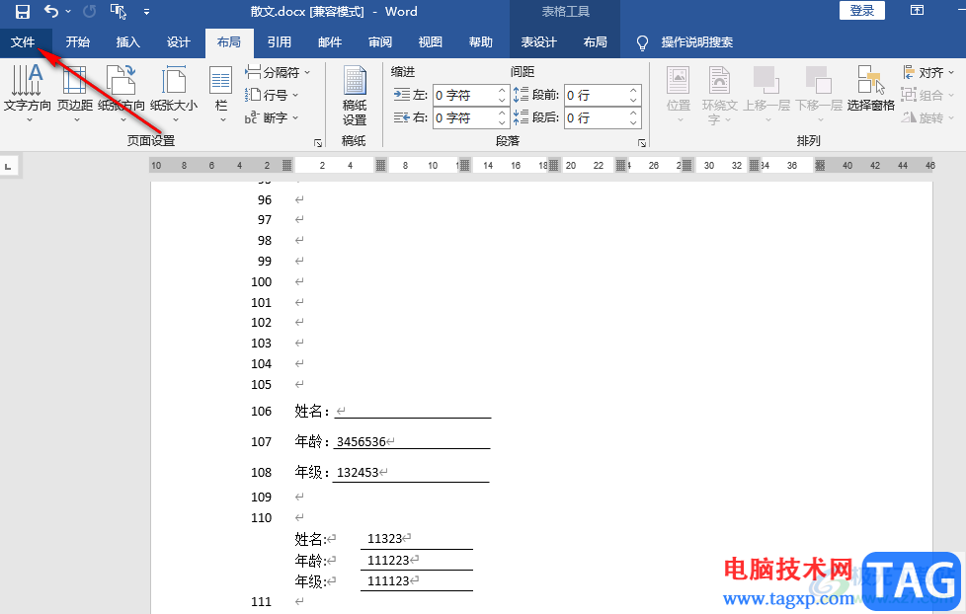The width and height of the screenshot is (966, 614).
Task: Click the 段后 spacing after field
Action: (x=596, y=117)
